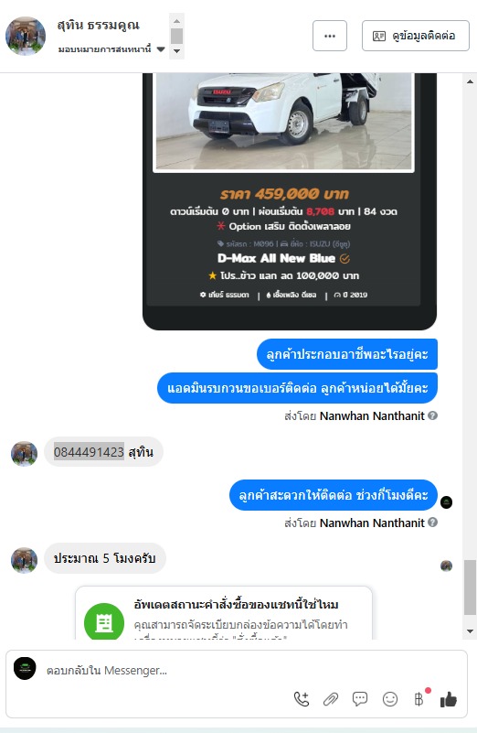Click chat scrollbar down arrow
This screenshot has width=477, height=733.
point(470,631)
